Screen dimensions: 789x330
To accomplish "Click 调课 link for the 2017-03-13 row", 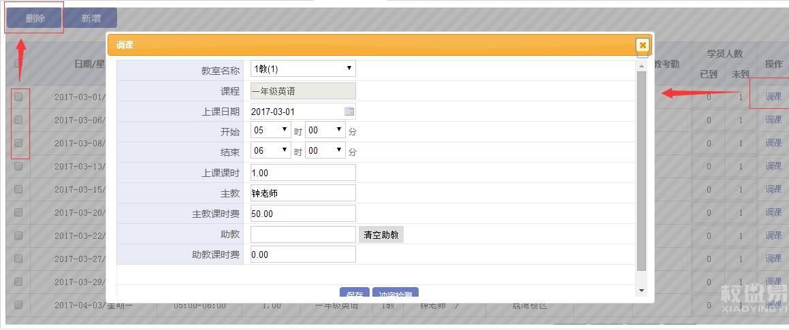I will [x=773, y=166].
